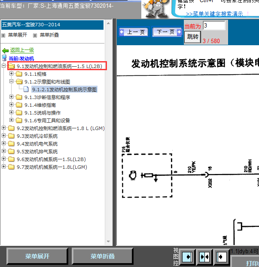This screenshot has width=259, height=267.
Task: Click the 菜单展开 list icon in sidebar header
Action: point(3,35)
